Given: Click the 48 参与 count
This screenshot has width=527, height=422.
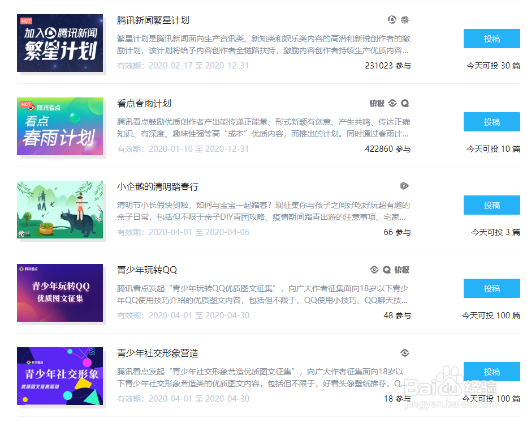Looking at the screenshot, I should tap(398, 316).
